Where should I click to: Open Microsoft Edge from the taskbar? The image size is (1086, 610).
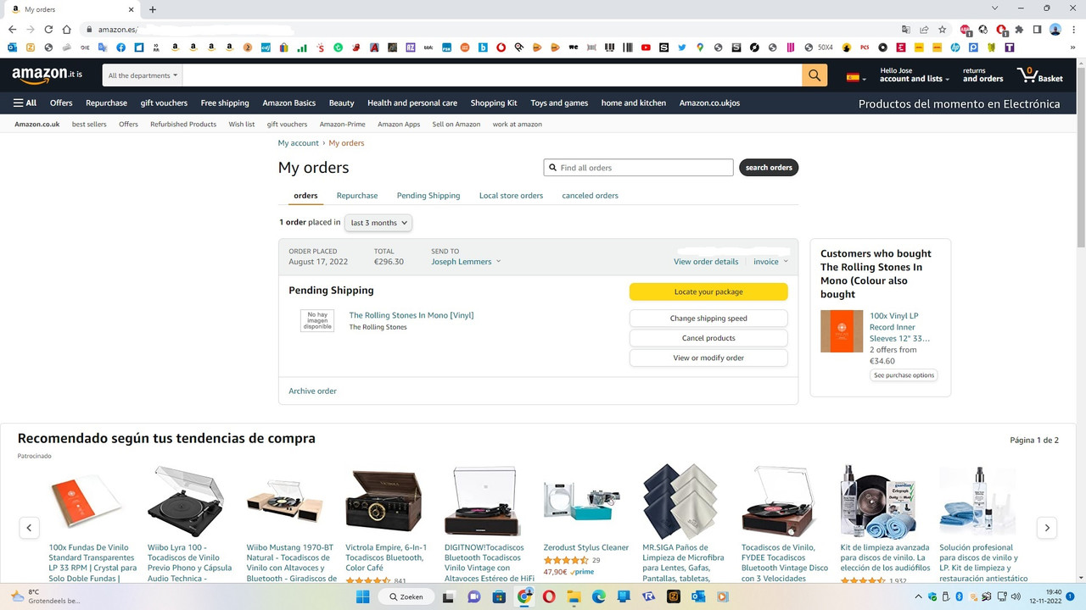(597, 596)
